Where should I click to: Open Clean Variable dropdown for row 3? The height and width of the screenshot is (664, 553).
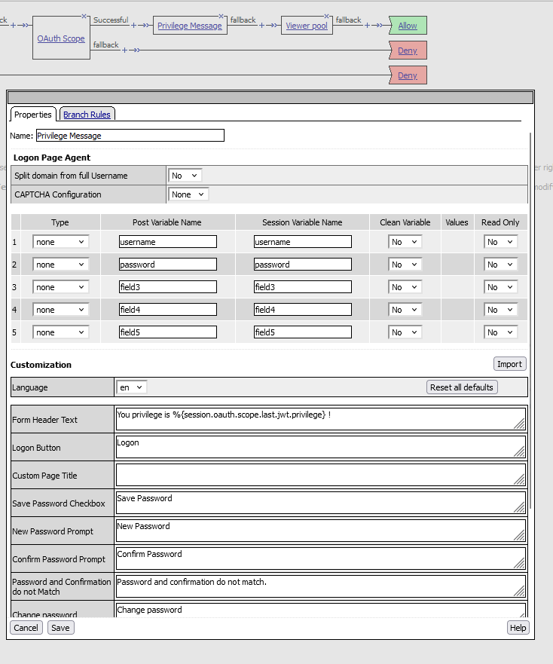405,287
